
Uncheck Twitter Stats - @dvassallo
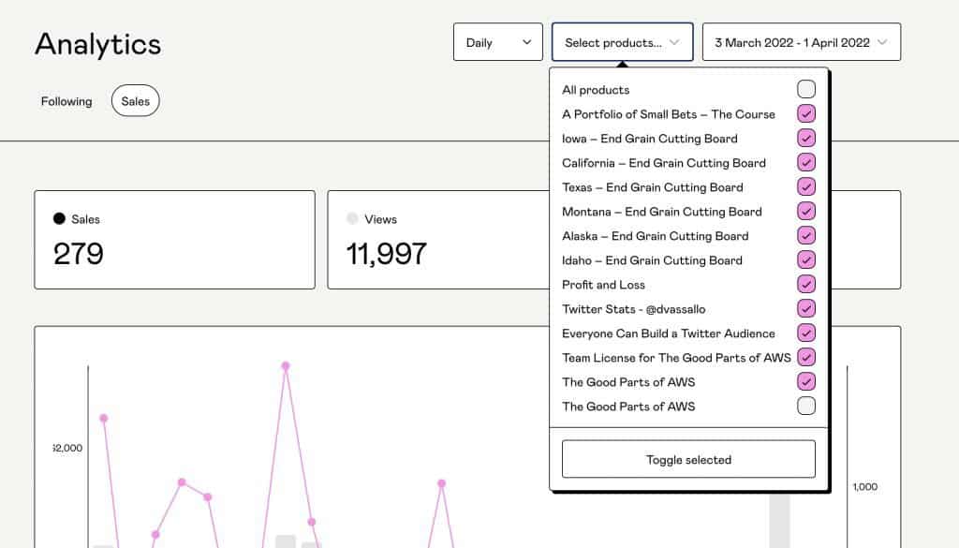pos(805,308)
